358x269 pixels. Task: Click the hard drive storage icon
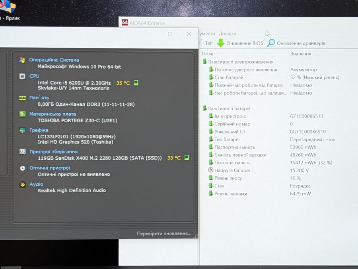click(x=22, y=151)
